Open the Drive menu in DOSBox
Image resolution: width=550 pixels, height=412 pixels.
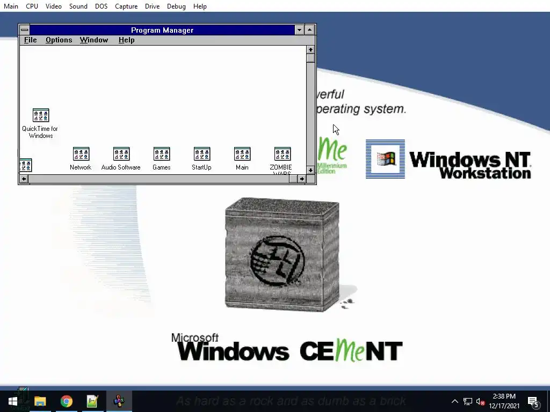coord(152,6)
